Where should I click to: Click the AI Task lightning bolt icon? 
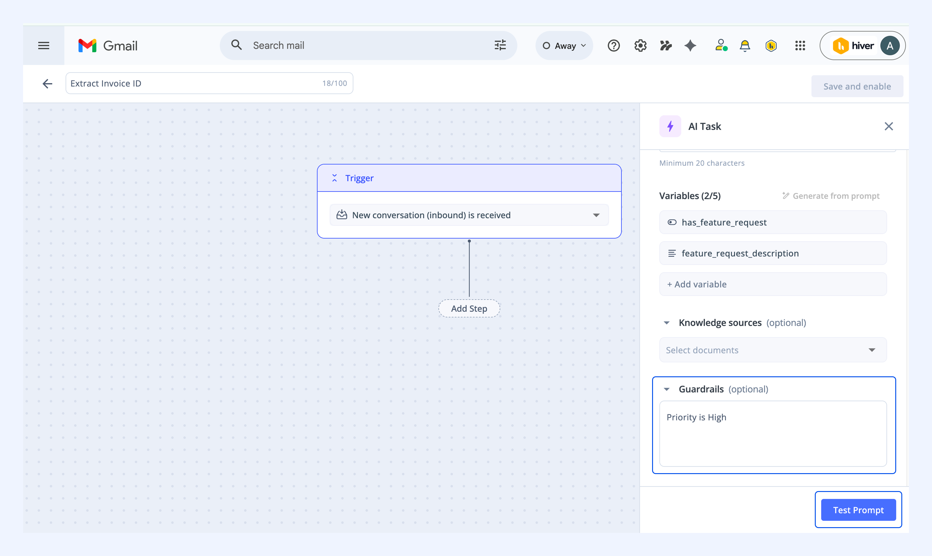(670, 126)
